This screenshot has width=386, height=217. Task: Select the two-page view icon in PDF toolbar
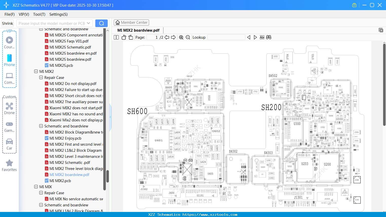click(x=116, y=37)
